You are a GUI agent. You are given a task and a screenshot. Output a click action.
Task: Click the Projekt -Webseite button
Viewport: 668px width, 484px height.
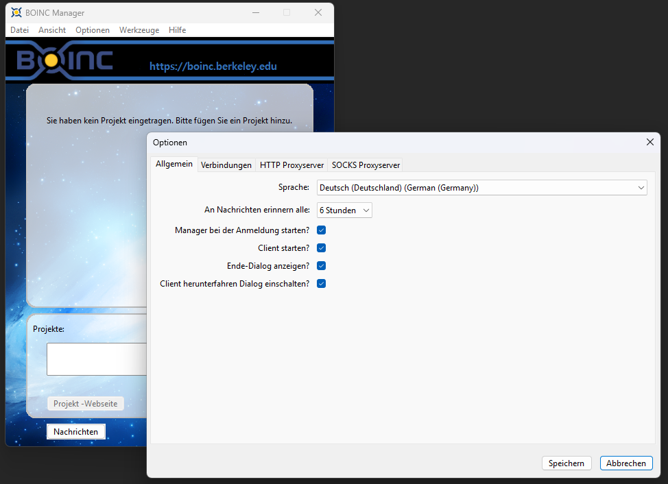(x=85, y=404)
